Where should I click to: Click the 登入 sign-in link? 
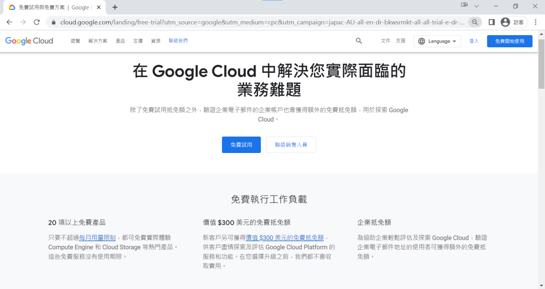pos(474,41)
